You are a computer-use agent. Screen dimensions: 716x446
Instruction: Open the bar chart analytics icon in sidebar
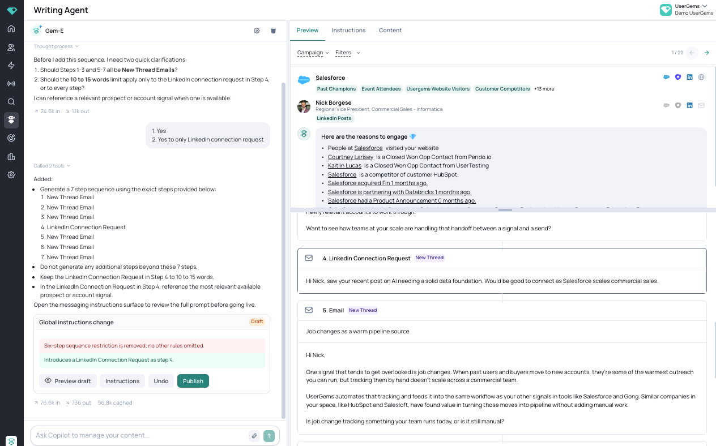tap(11, 157)
